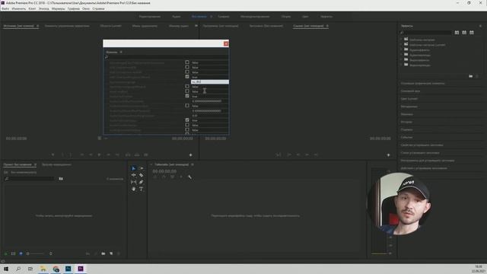Expand the Видеоэффекты folder

[x=401, y=60]
